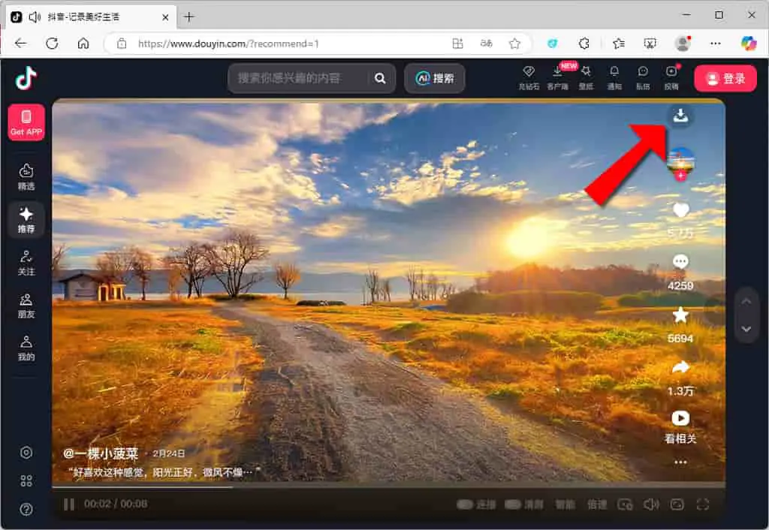This screenshot has width=769, height=530.
Task: Mute the video player volume icon
Action: click(x=651, y=504)
